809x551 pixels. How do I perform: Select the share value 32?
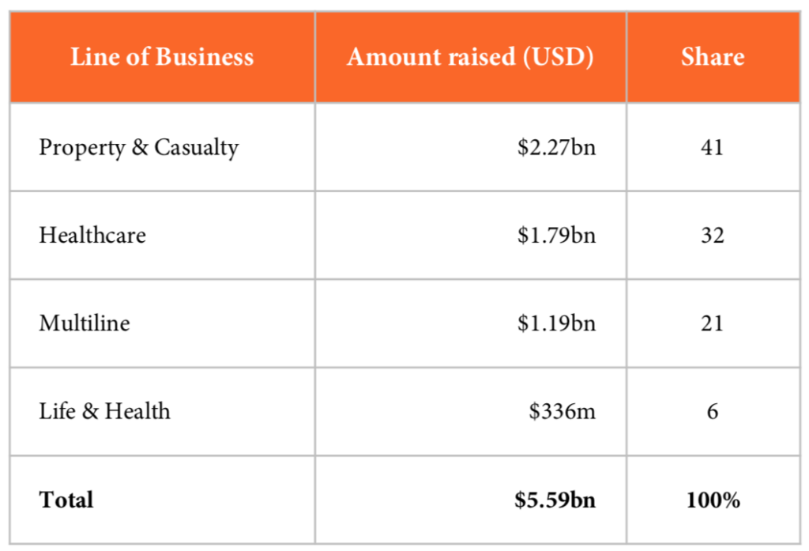[x=712, y=236]
